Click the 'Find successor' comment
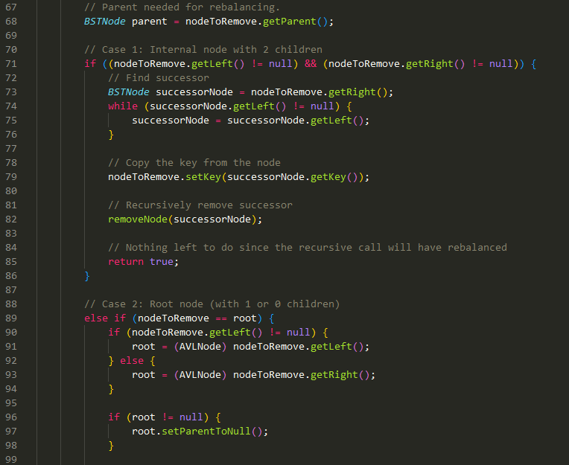 (159, 78)
